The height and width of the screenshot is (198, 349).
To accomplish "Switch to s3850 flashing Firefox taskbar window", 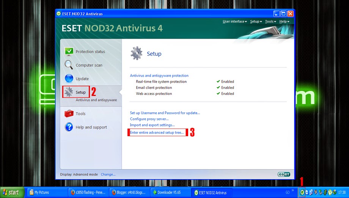I will click(88, 192).
